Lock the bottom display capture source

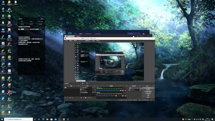coord(95,92)
